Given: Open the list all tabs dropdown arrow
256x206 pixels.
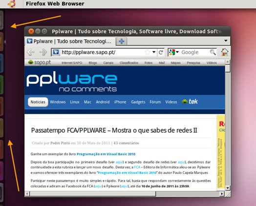Looking at the screenshot, I should click(226, 41).
